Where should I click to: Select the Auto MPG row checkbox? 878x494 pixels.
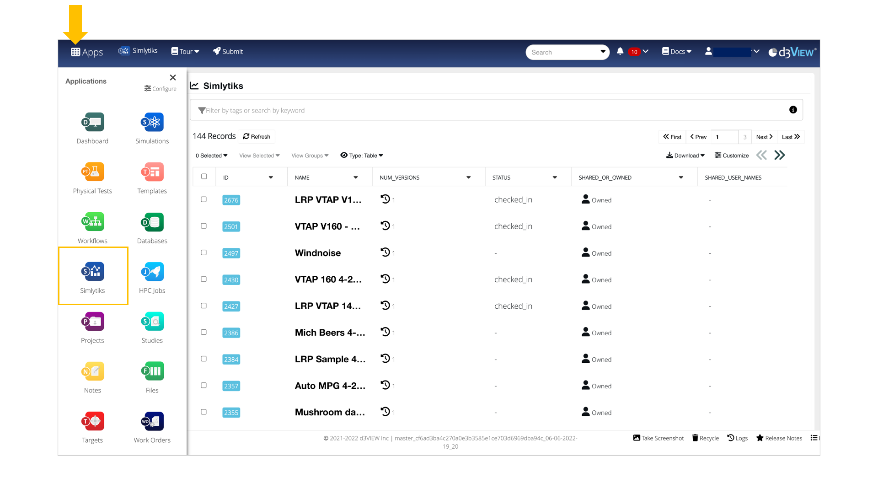204,385
